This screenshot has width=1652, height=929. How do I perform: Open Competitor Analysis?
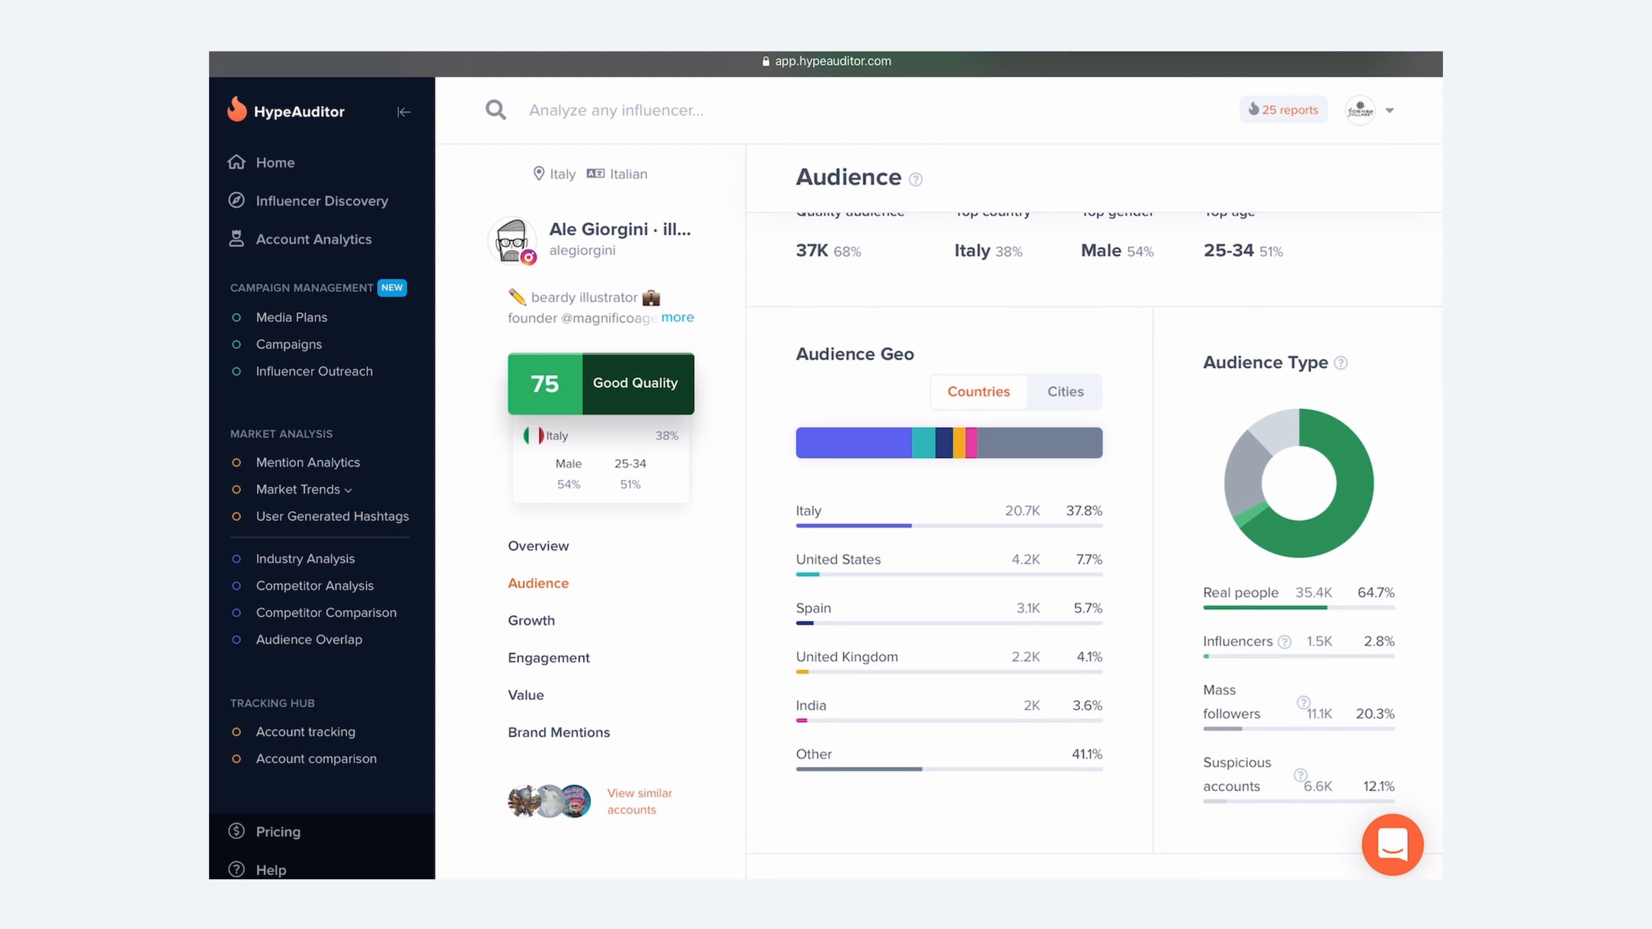[314, 585]
